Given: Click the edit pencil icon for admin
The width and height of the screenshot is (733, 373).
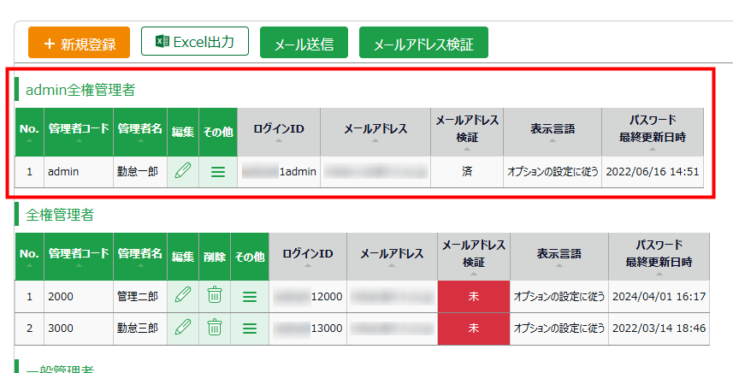Looking at the screenshot, I should (183, 171).
